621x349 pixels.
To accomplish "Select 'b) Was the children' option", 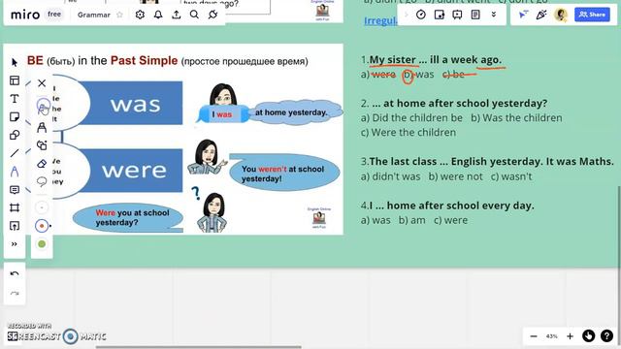I will coord(516,117).
